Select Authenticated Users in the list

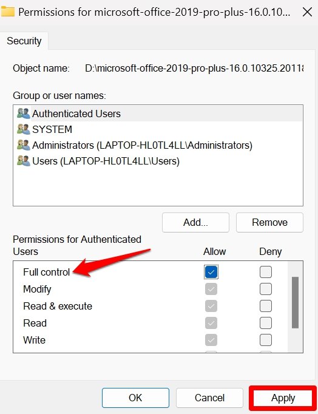(x=158, y=114)
